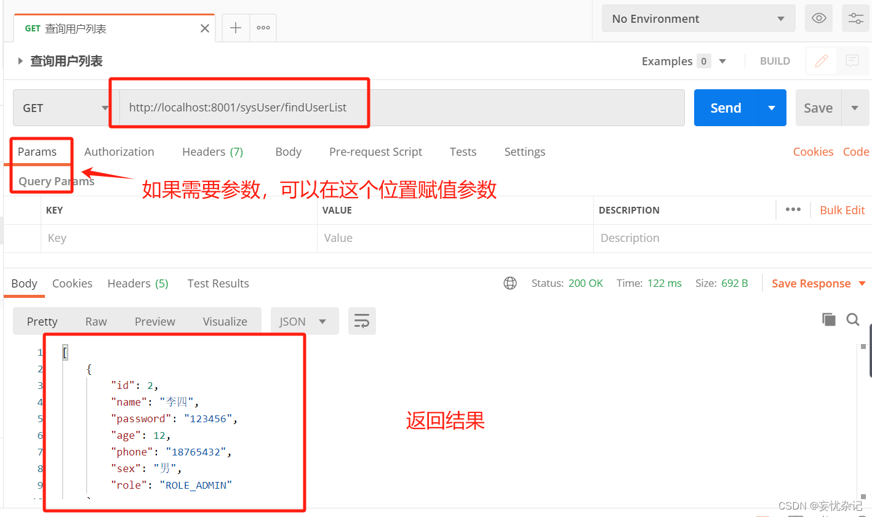Open the Tests tab

click(463, 151)
